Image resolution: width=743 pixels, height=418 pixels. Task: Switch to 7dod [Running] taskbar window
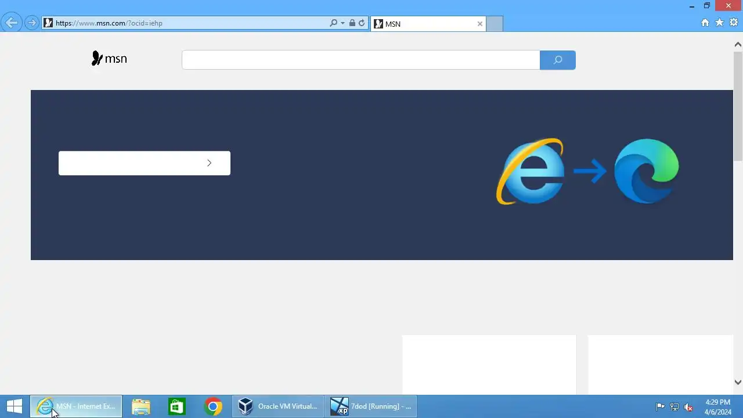[x=371, y=406]
